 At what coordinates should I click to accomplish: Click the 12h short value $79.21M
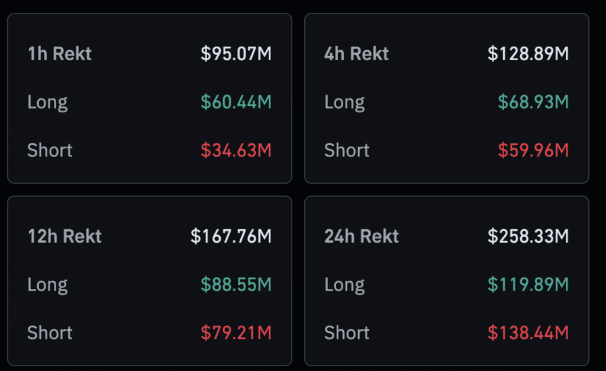click(236, 333)
